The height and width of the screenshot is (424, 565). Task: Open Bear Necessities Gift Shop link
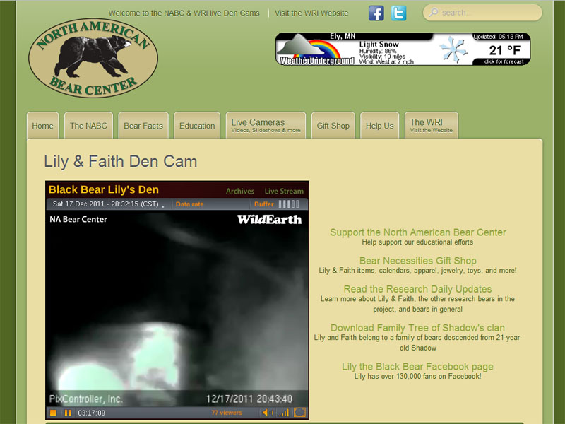tap(417, 261)
